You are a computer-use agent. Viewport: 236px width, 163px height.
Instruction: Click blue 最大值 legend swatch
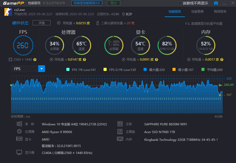coord(145,69)
